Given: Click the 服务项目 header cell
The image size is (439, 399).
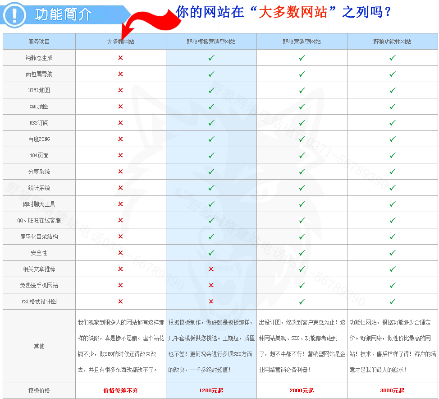Looking at the screenshot, I should [x=39, y=42].
